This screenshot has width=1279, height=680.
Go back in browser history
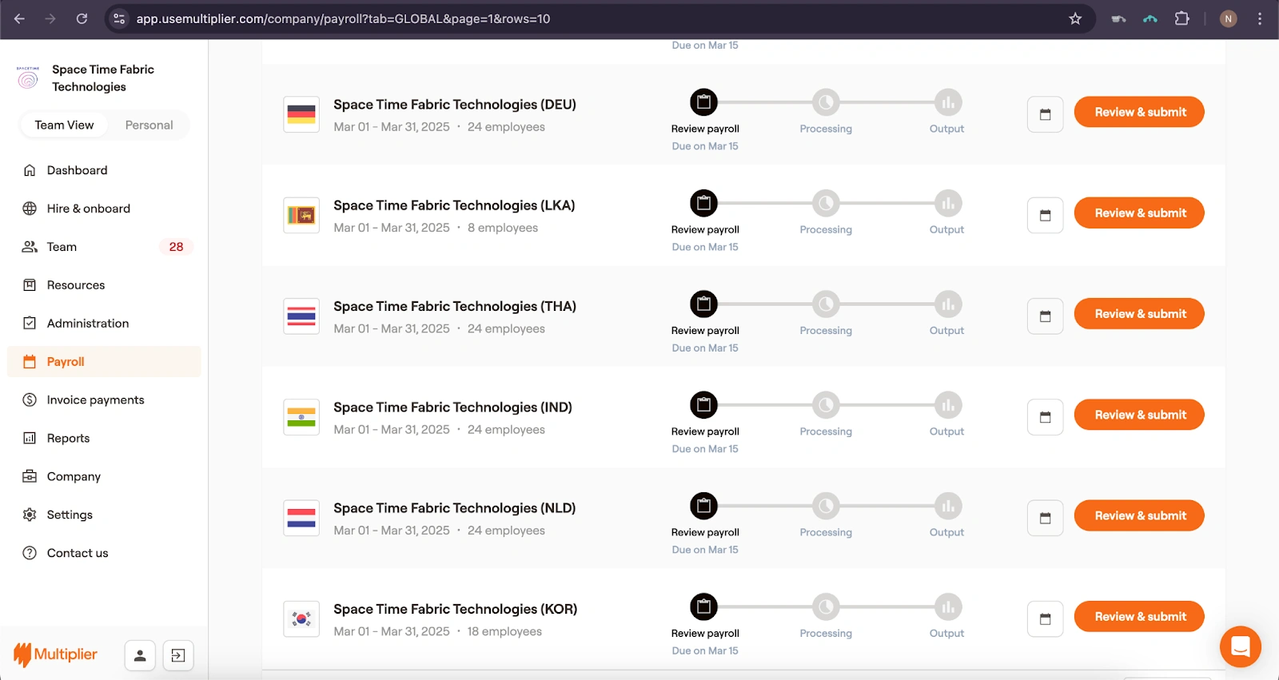pyautogui.click(x=20, y=18)
